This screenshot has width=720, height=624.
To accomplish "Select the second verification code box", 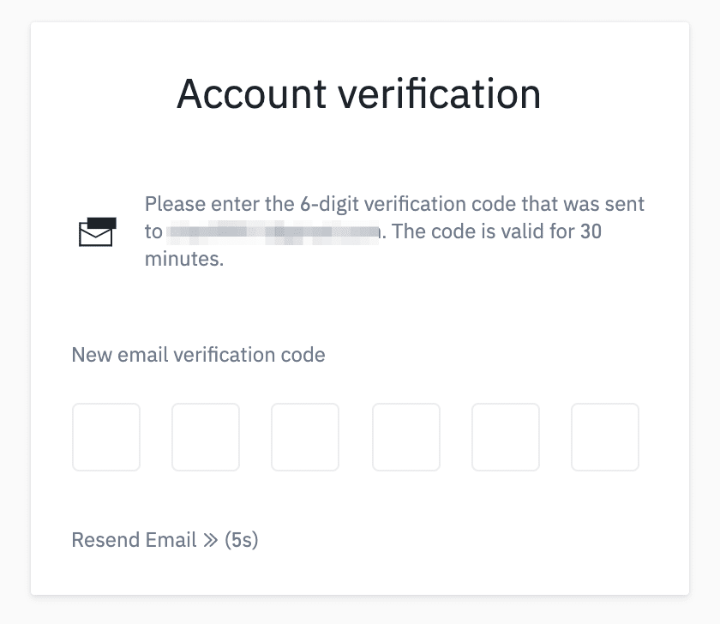I will click(x=205, y=436).
